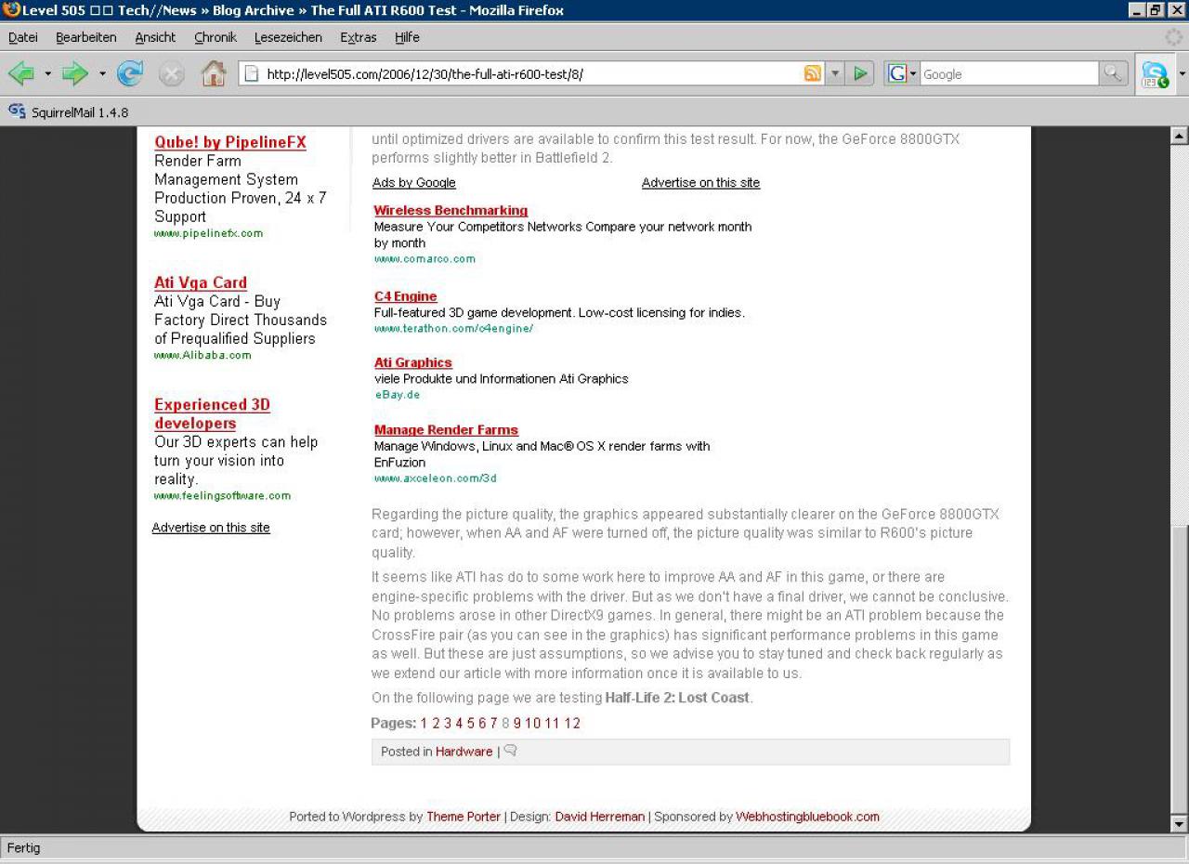
Task: Reload the page with the refresh icon
Action: [x=130, y=73]
